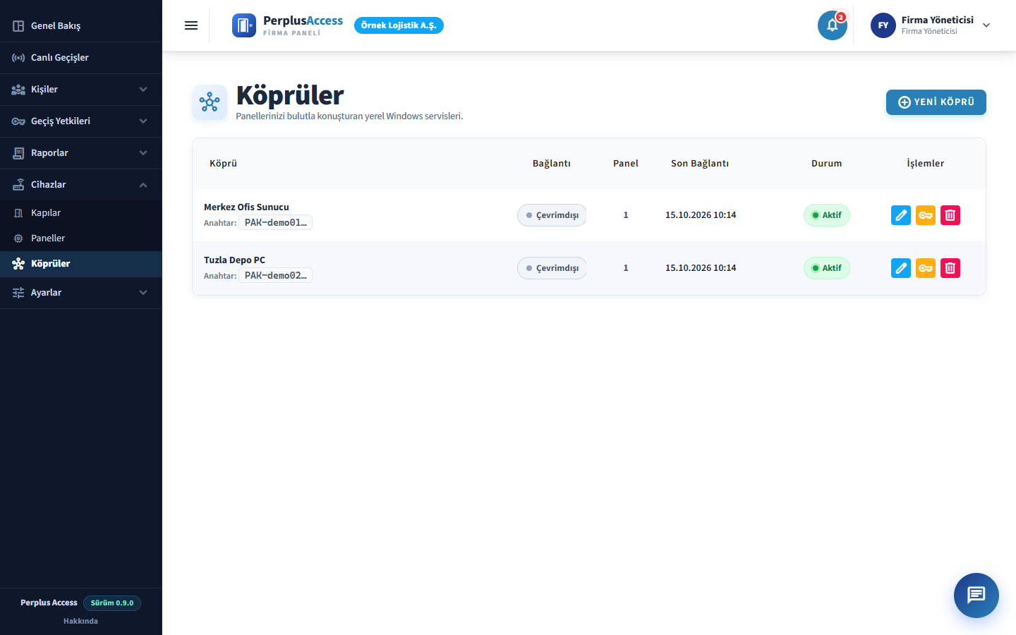
Task: Expand the Raporlar menu
Action: click(x=81, y=153)
